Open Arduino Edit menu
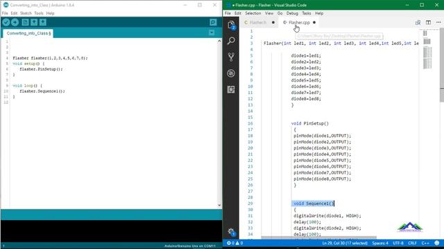The height and width of the screenshot is (249, 444). pyautogui.click(x=14, y=13)
